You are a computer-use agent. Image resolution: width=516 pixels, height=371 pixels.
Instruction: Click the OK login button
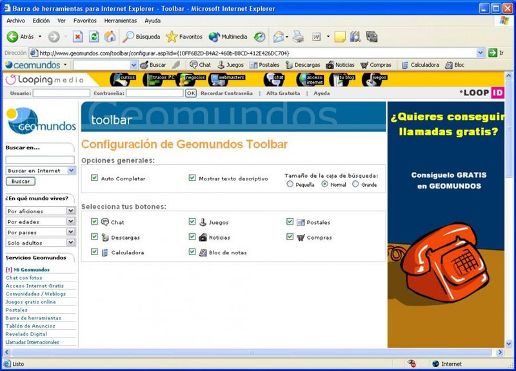click(x=191, y=93)
